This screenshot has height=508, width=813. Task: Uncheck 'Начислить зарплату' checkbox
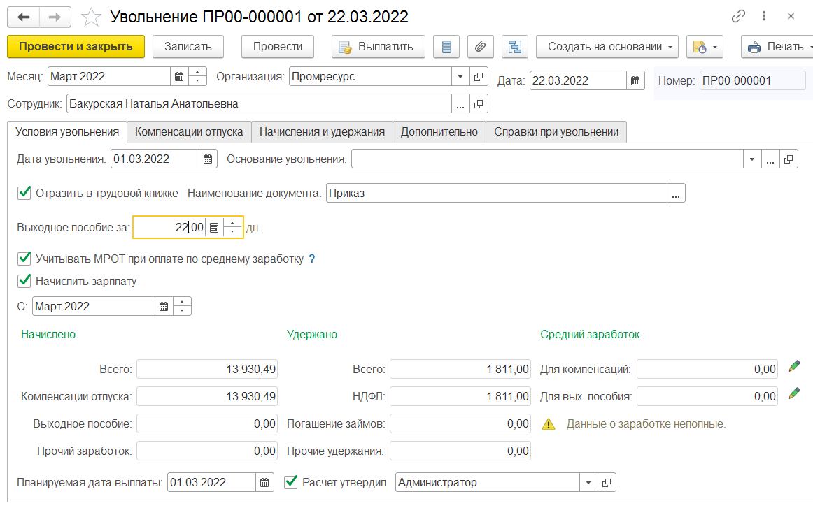(x=24, y=281)
